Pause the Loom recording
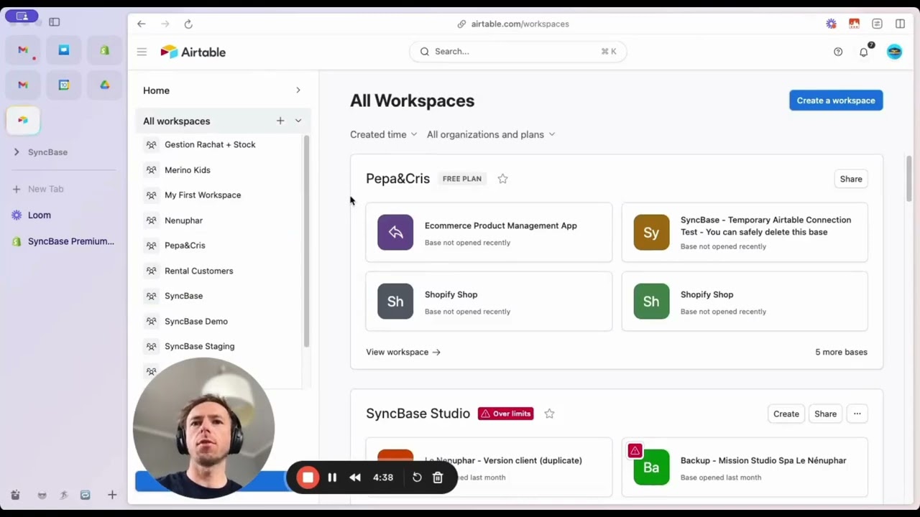This screenshot has height=517, width=920. point(332,478)
